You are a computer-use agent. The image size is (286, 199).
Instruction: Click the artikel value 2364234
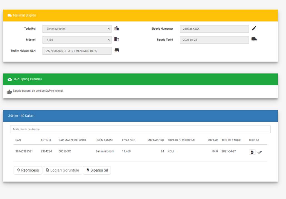coord(46,151)
